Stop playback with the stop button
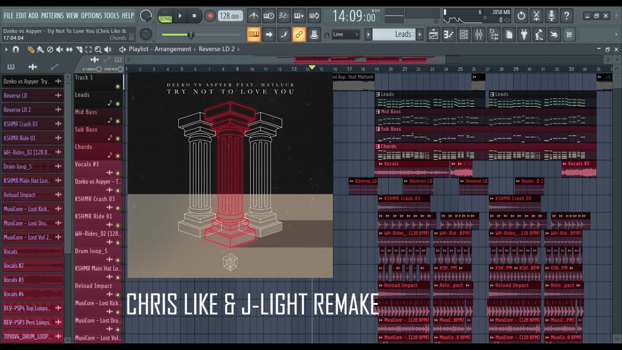This screenshot has width=622, height=350. 194,16
